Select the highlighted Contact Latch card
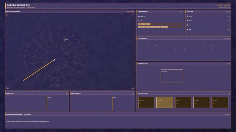This screenshot has height=132, width=236. (165, 102)
